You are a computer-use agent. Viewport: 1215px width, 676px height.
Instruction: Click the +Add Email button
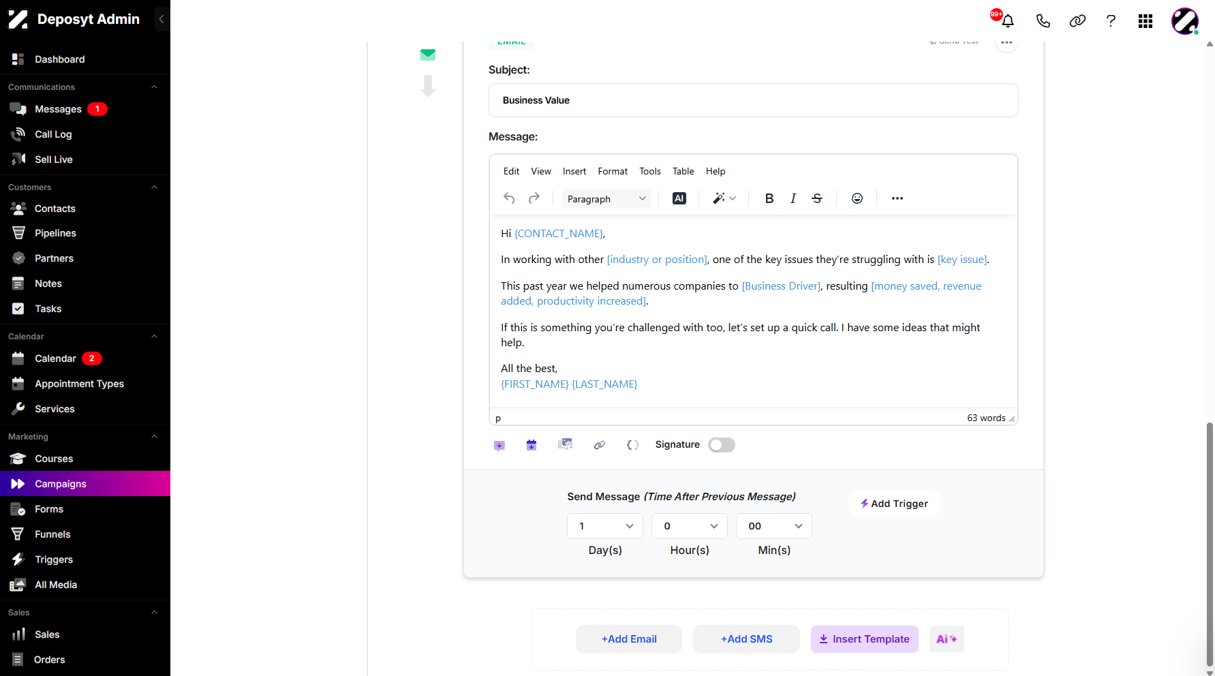(x=629, y=639)
